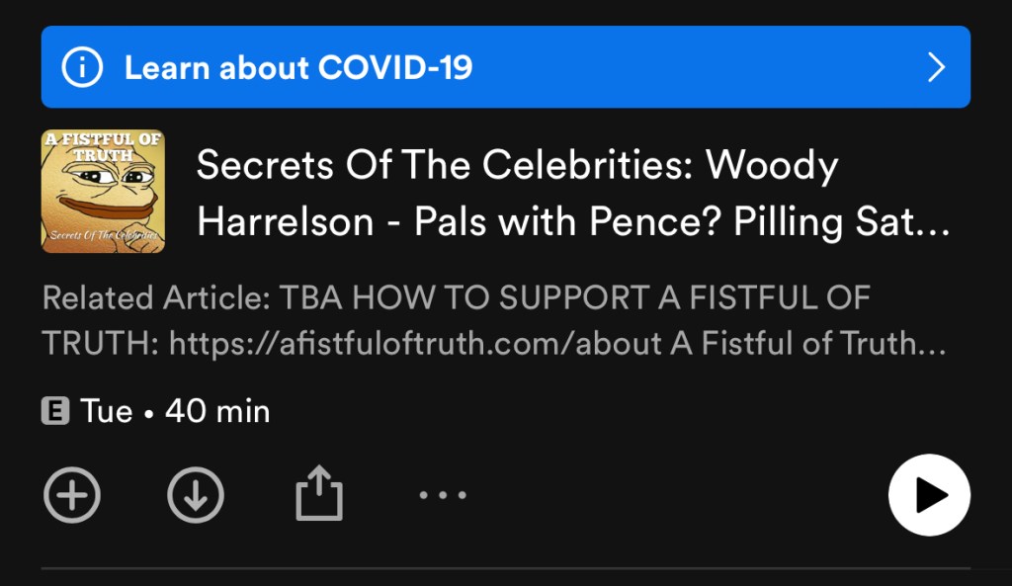Image resolution: width=1012 pixels, height=586 pixels.
Task: Share the episode via the share icon
Action: (319, 493)
